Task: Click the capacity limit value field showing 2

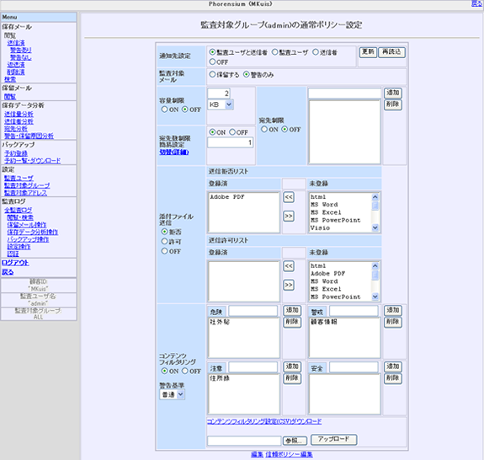Action: 219,94
